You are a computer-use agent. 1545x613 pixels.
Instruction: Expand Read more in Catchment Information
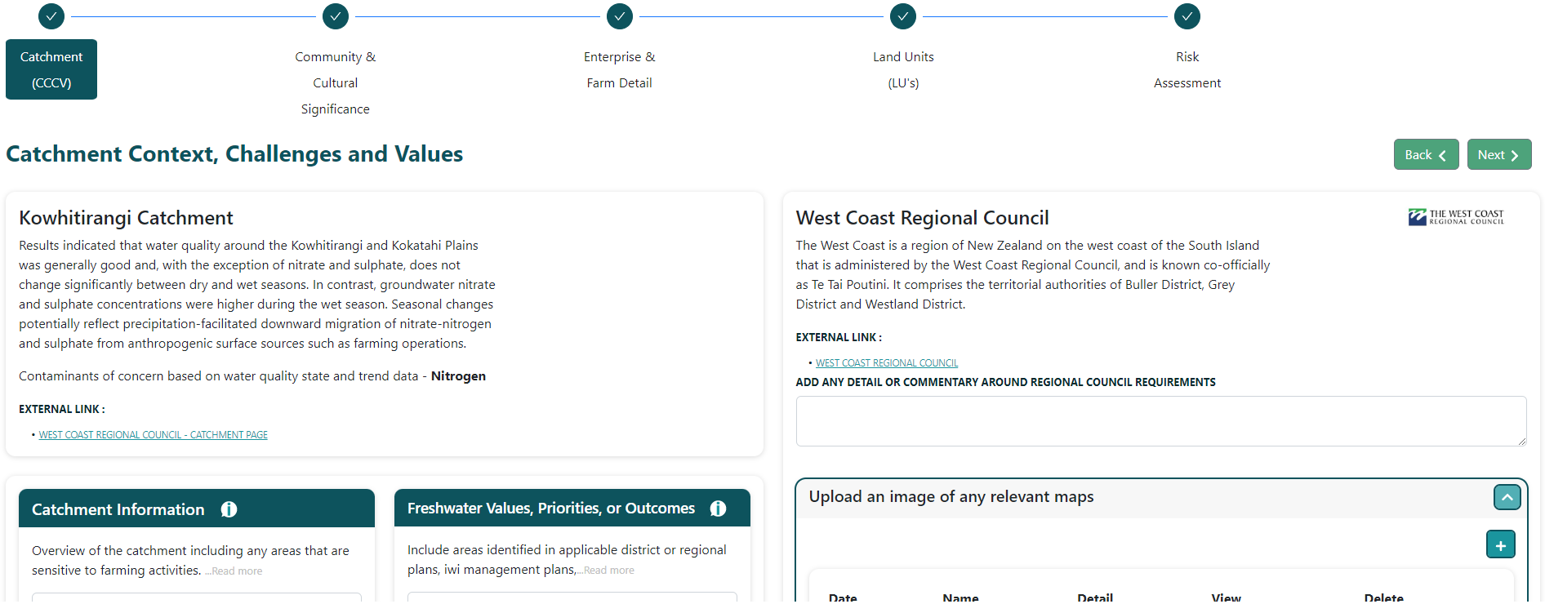[237, 571]
